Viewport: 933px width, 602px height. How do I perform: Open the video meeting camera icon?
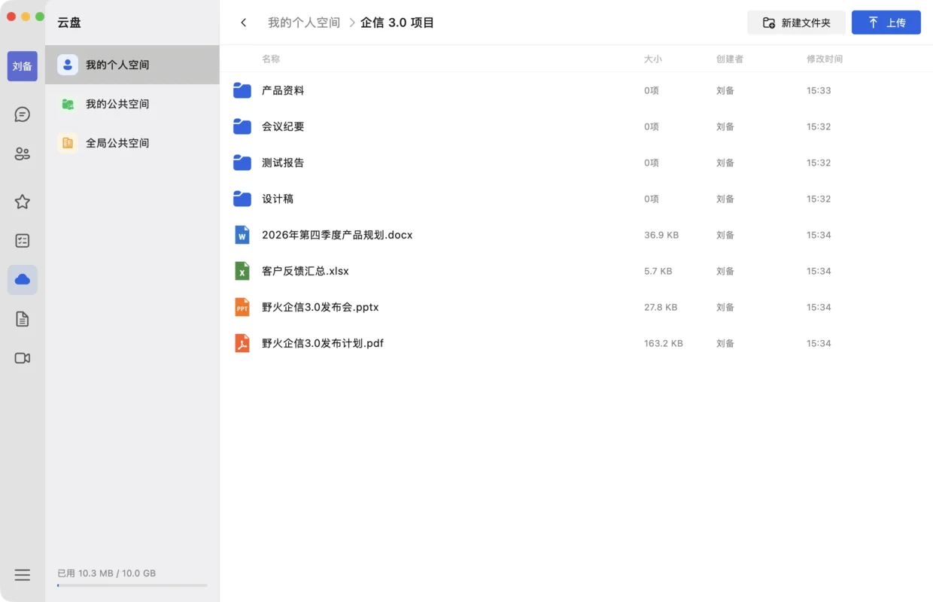(23, 358)
